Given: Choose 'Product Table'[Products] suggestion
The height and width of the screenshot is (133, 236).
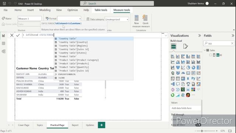Looking at the screenshot, I should click(x=94, y=64).
